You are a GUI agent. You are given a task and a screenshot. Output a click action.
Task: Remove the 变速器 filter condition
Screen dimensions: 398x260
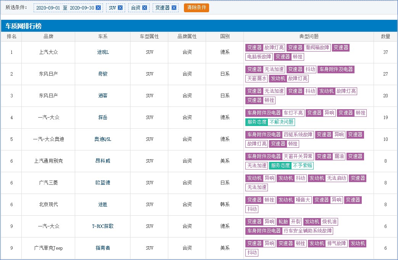174,8
